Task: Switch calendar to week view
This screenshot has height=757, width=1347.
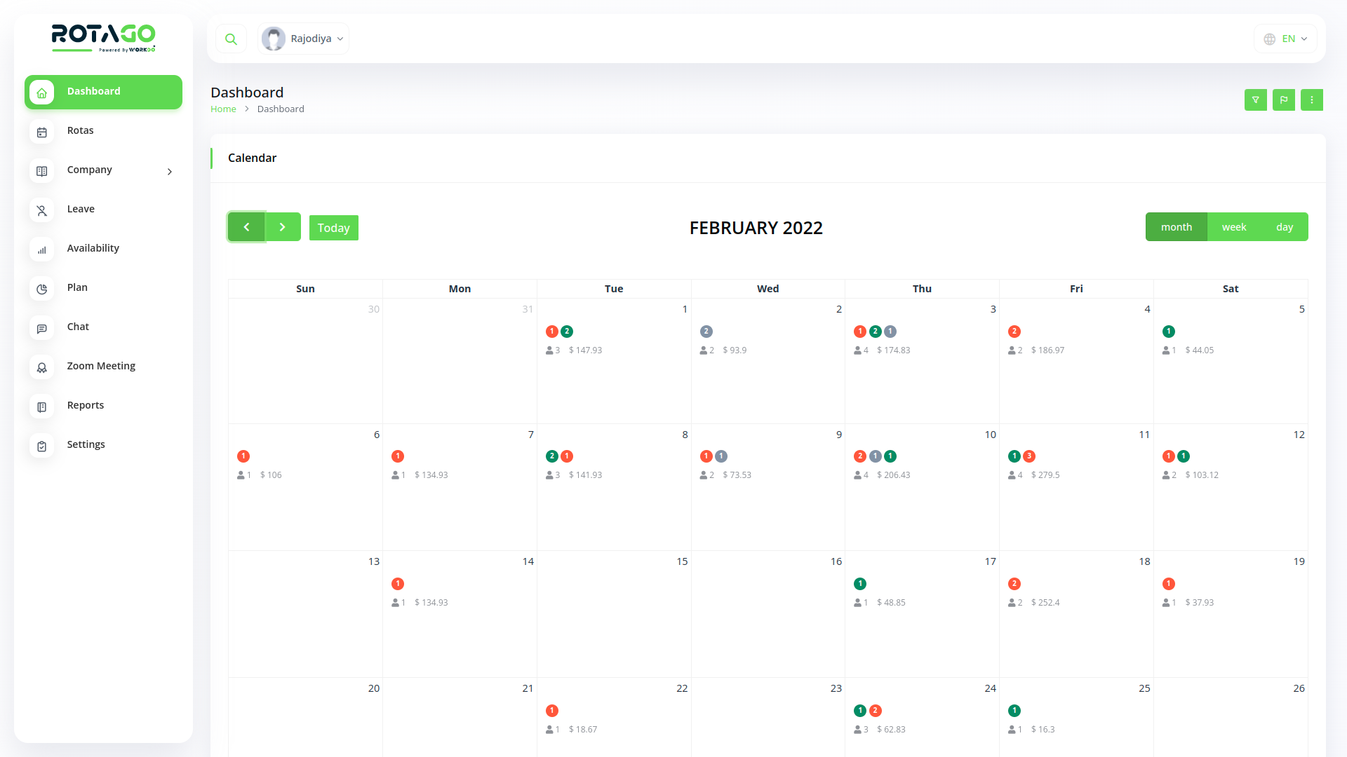Action: 1233,226
